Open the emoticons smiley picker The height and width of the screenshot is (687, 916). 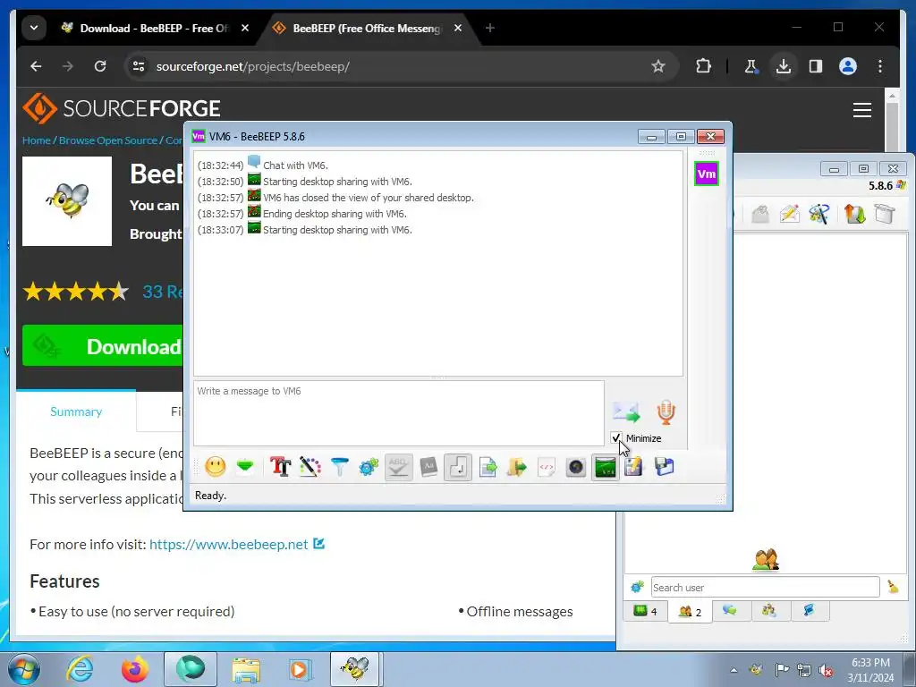(x=215, y=467)
